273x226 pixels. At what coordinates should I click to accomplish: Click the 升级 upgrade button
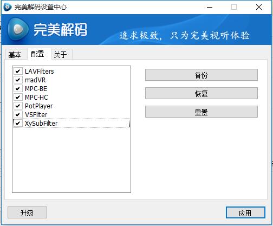pyautogui.click(x=27, y=212)
